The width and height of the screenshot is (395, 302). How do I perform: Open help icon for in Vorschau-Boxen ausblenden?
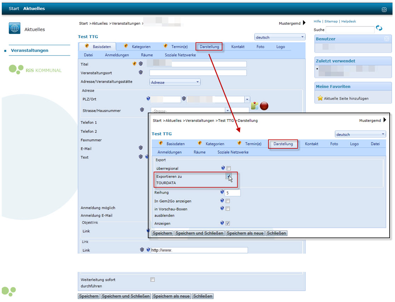[x=222, y=208]
